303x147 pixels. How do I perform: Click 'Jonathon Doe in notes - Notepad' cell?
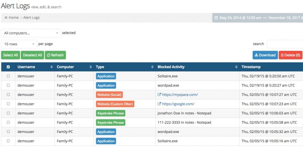[184, 113]
